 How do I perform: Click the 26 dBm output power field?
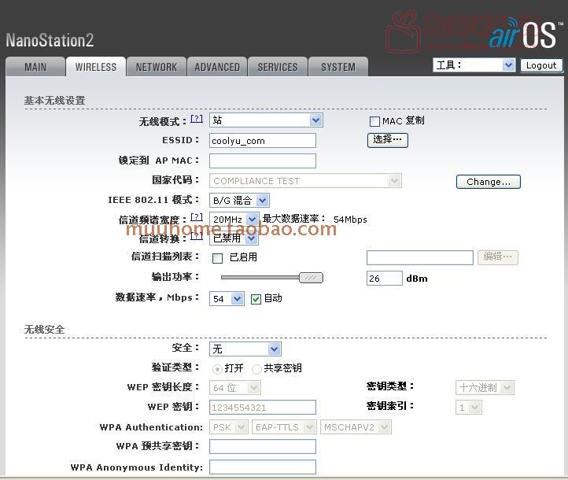[385, 279]
